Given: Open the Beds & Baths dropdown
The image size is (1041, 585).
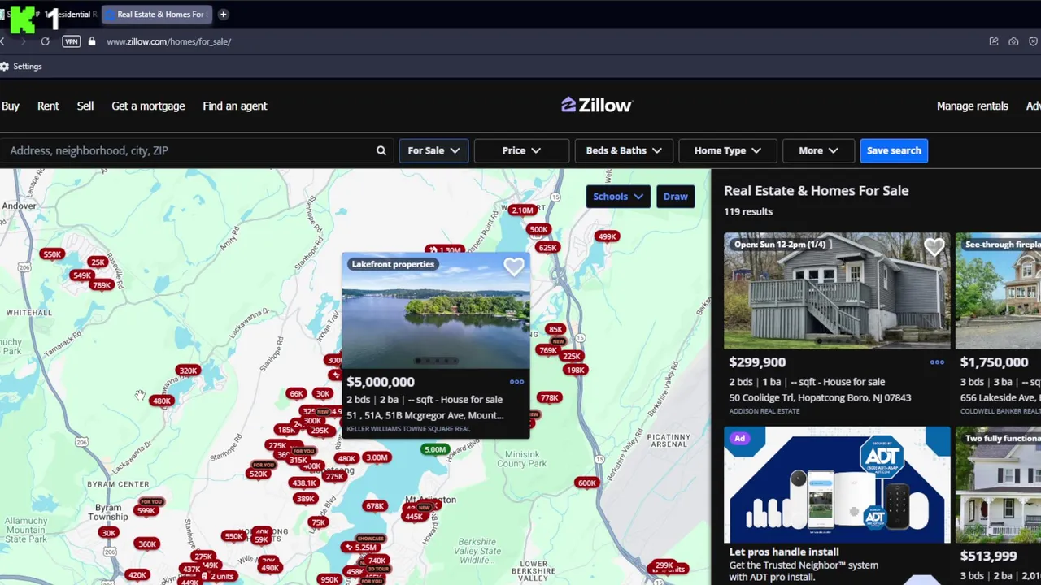Looking at the screenshot, I should (x=624, y=150).
